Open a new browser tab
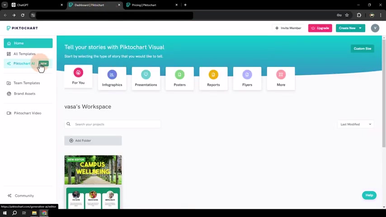The image size is (386, 217). (185, 5)
